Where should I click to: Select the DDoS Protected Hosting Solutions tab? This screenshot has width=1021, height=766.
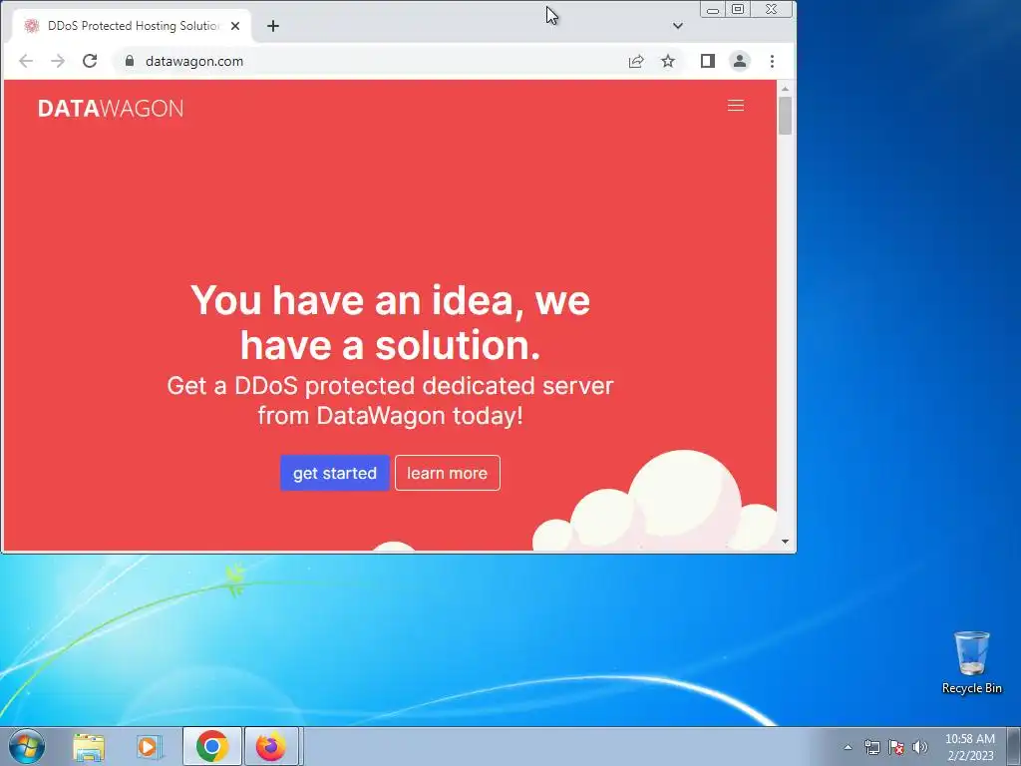point(133,26)
